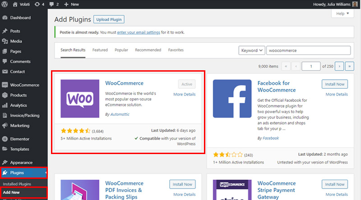Open Facebook for WooCommerce title link

point(277,86)
